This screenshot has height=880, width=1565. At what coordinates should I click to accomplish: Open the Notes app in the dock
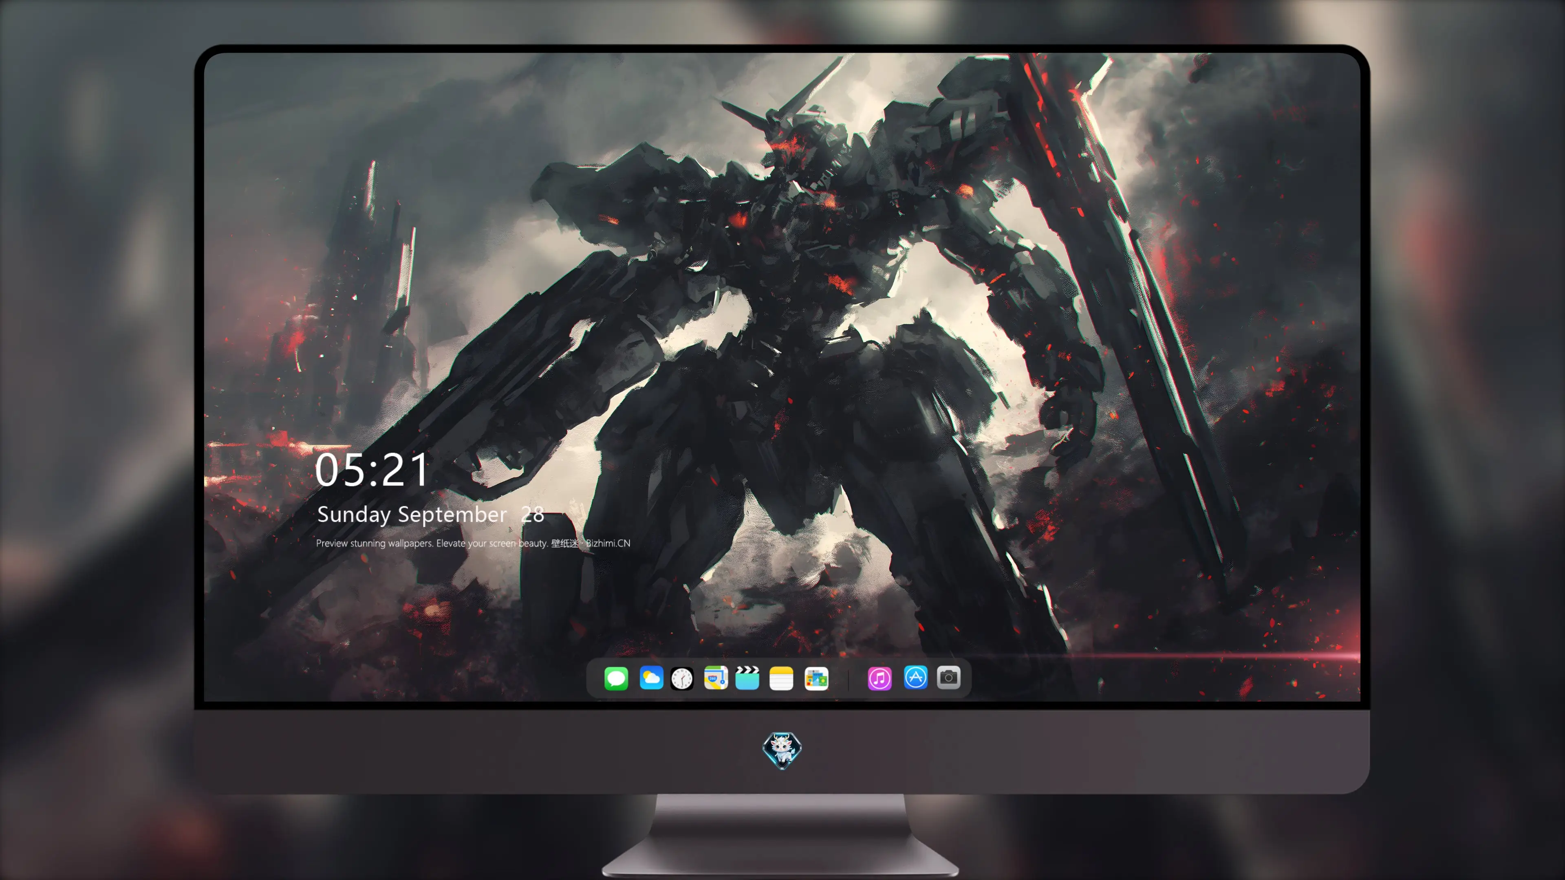[781, 678]
